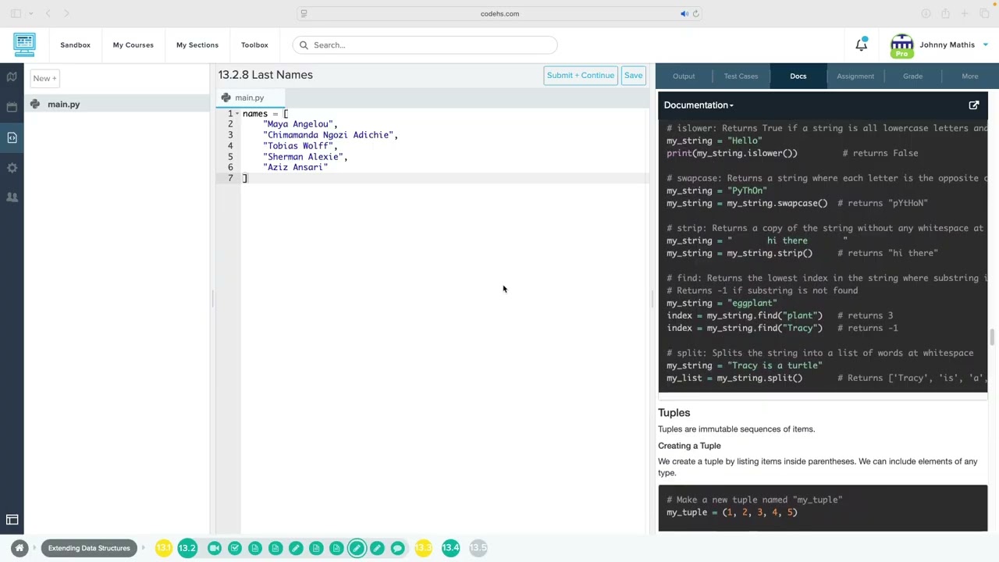Click the "Maya Angelou" code line
This screenshot has width=999, height=562.
300,124
